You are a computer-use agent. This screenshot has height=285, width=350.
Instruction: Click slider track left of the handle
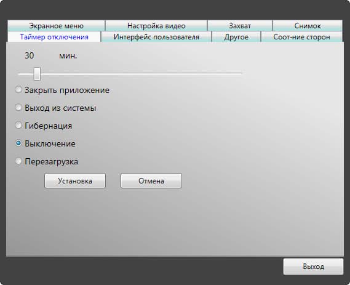point(26,74)
